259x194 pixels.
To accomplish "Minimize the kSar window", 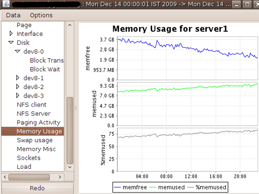I will click(x=236, y=4).
